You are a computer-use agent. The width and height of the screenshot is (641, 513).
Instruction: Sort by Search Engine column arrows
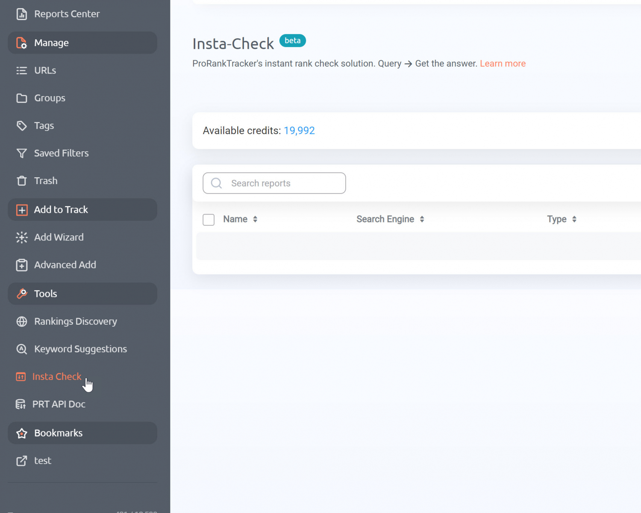[422, 219]
